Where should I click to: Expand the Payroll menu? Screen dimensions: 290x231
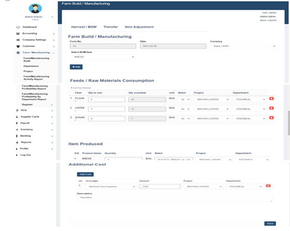pos(52,123)
